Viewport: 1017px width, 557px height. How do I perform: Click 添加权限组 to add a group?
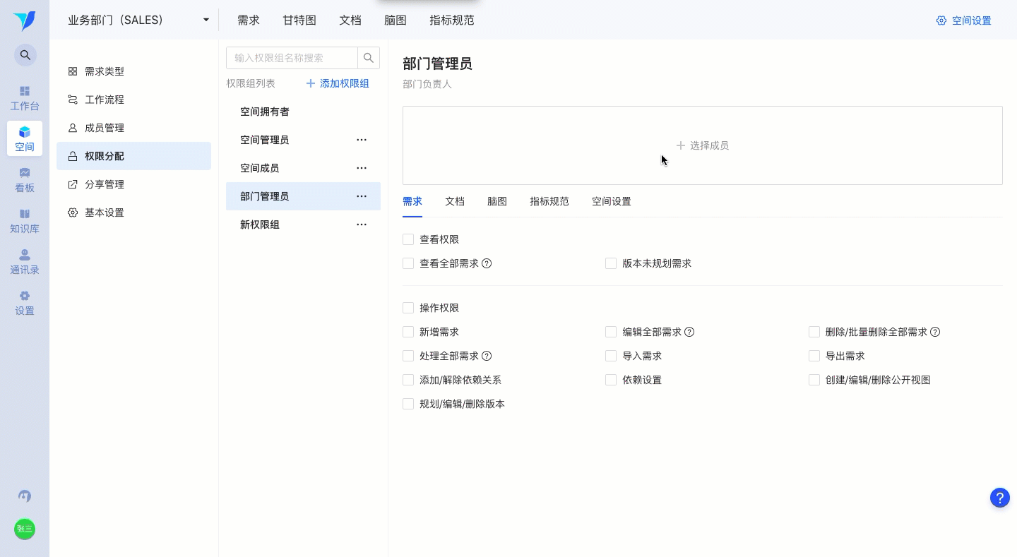click(x=338, y=83)
